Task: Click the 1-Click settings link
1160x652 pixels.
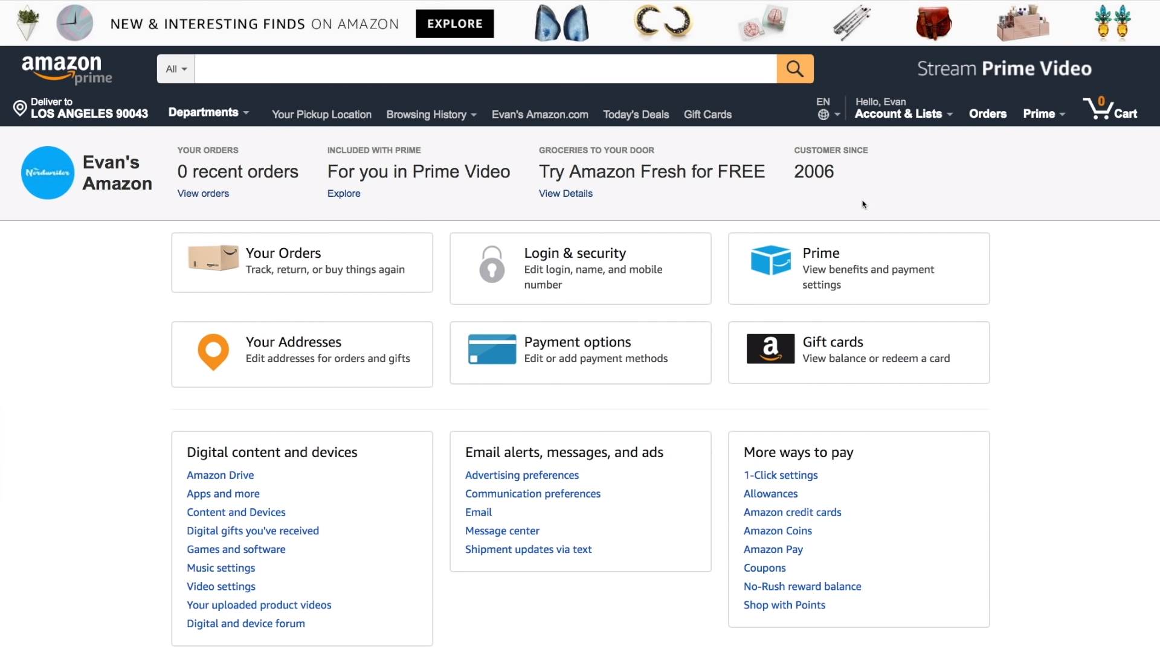Action: pyautogui.click(x=781, y=475)
